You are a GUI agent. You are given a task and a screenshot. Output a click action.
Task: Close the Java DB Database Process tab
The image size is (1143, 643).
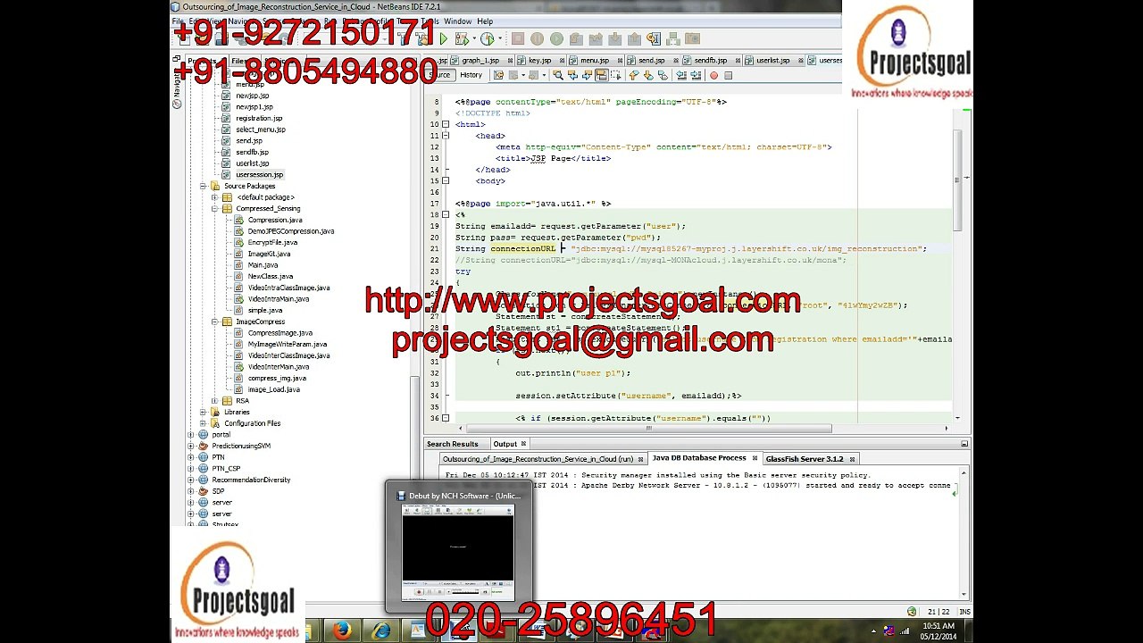pos(755,459)
